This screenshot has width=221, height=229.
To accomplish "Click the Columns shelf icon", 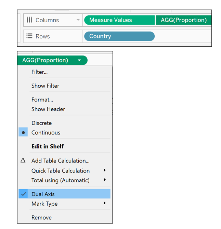I will pyautogui.click(x=30, y=20).
